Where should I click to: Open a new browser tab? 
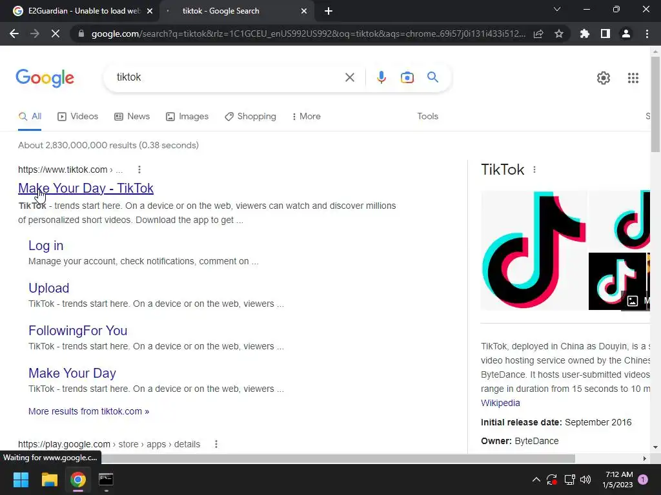pos(329,11)
